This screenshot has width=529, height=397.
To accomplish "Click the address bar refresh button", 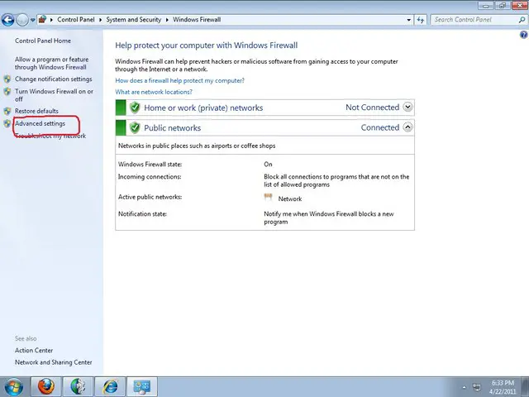I will [421, 20].
